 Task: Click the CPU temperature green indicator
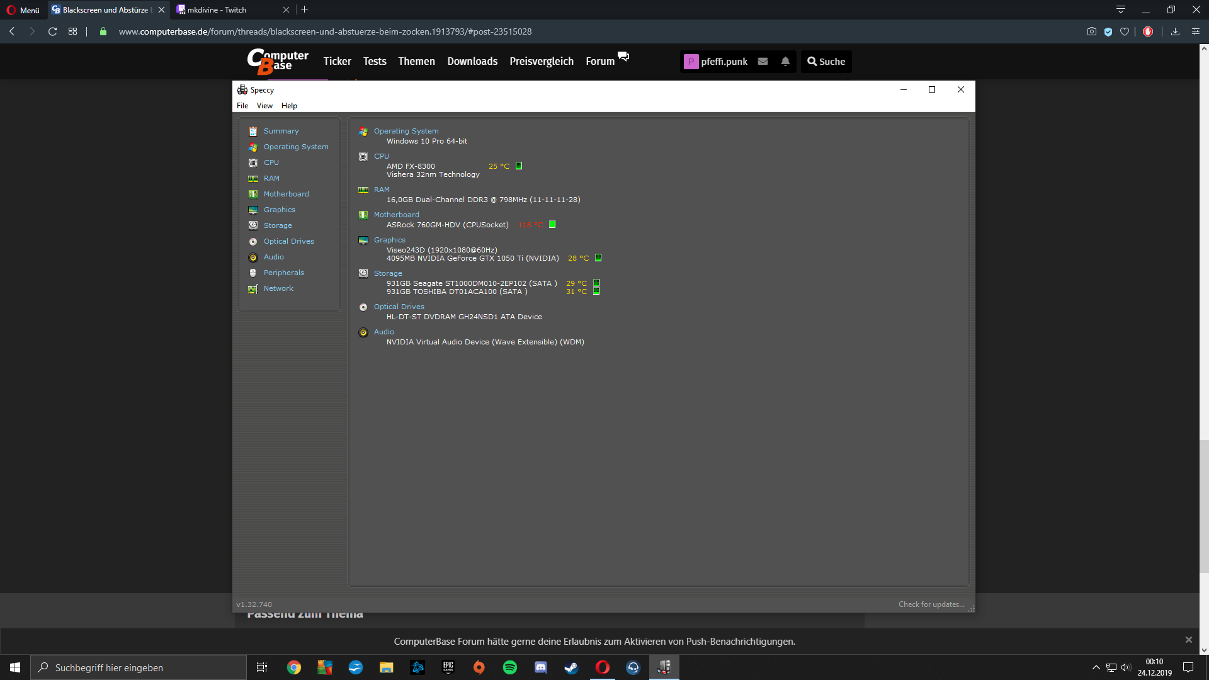coord(519,166)
